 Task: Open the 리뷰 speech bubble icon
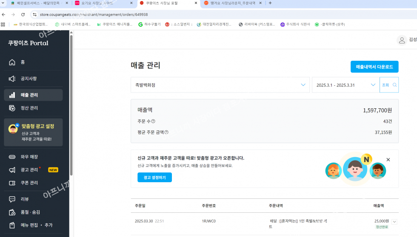(12, 199)
